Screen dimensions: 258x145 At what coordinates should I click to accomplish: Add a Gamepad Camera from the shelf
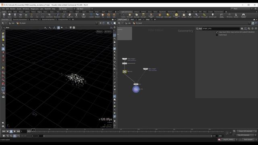click(243, 15)
